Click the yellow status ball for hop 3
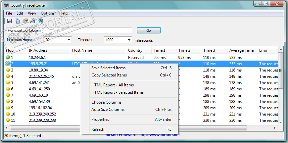Image resolution: width=288 pixels, height=143 pixels. point(8,70)
